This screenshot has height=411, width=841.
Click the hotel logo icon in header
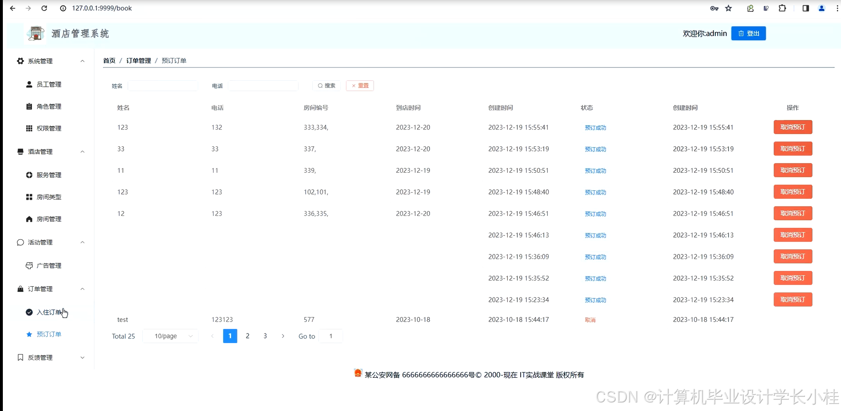pos(36,33)
